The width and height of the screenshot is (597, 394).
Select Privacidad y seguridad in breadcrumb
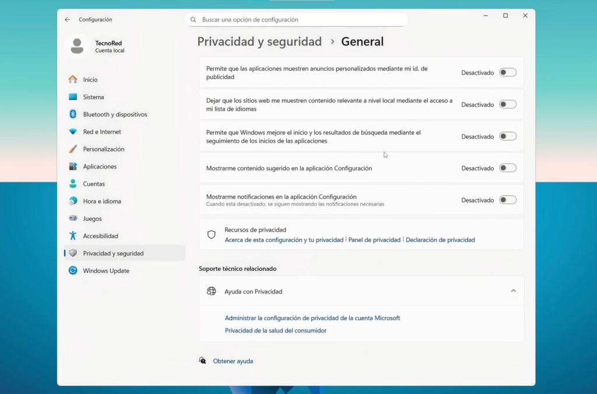259,41
